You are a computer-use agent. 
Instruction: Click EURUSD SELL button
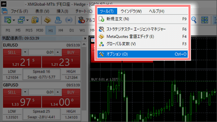coord(12,53)
